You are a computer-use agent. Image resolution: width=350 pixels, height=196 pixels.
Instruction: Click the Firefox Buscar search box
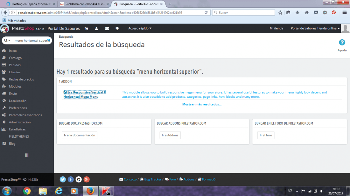coord(243,13)
